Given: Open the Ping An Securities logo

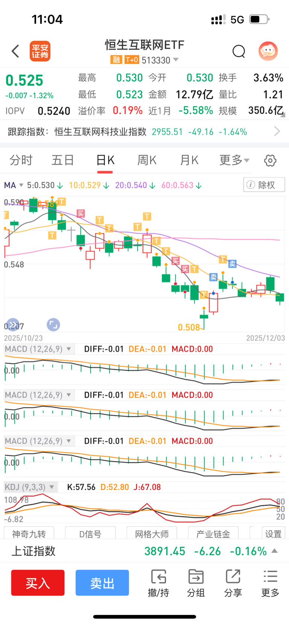Looking at the screenshot, I should (40, 51).
